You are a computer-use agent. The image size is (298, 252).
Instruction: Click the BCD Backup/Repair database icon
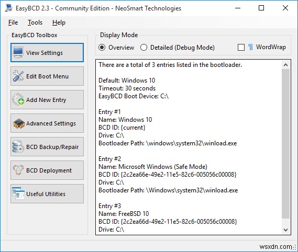(x=18, y=147)
